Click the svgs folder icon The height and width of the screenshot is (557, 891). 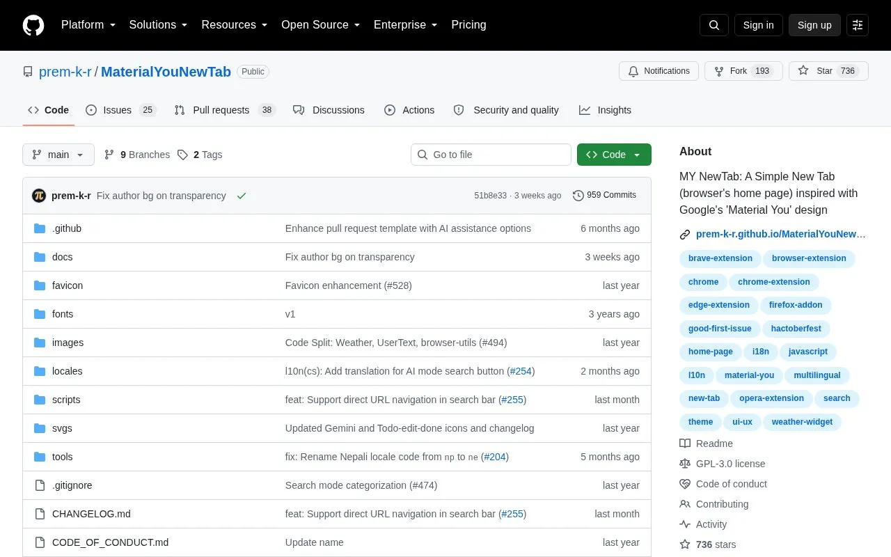point(40,428)
